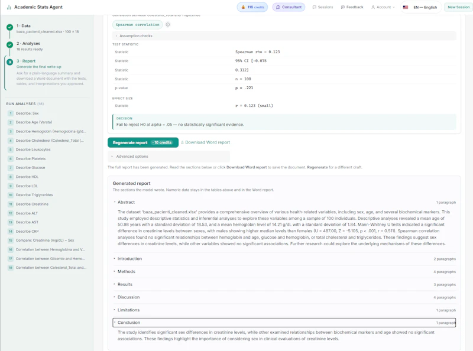473x351 pixels.
Task: Select Correlation between Hemoglobina analysis 16
Action: coord(47,249)
